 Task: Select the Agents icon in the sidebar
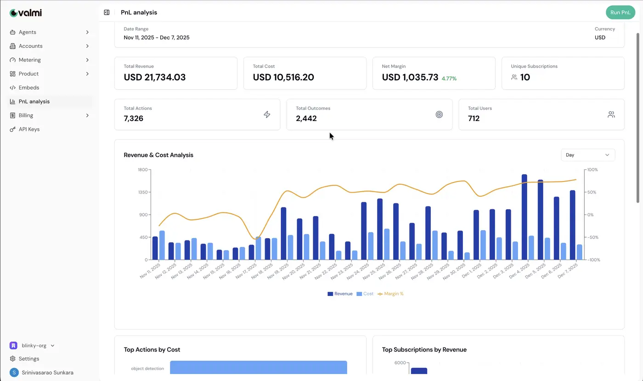pyautogui.click(x=12, y=32)
